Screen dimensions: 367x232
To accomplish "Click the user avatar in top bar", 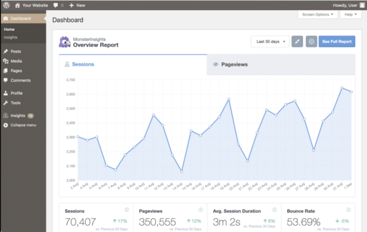I will click(362, 5).
